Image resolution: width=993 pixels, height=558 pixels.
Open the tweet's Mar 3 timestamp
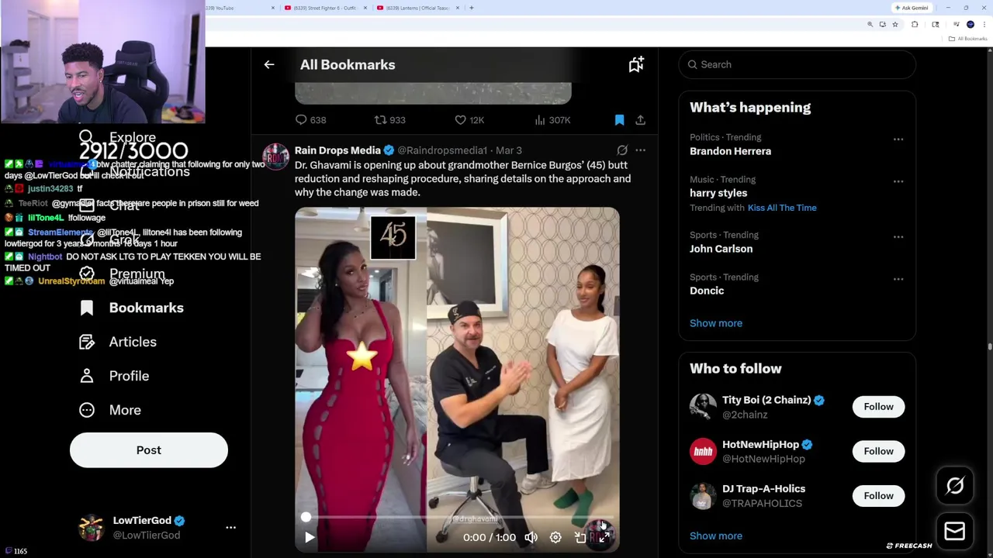509,150
